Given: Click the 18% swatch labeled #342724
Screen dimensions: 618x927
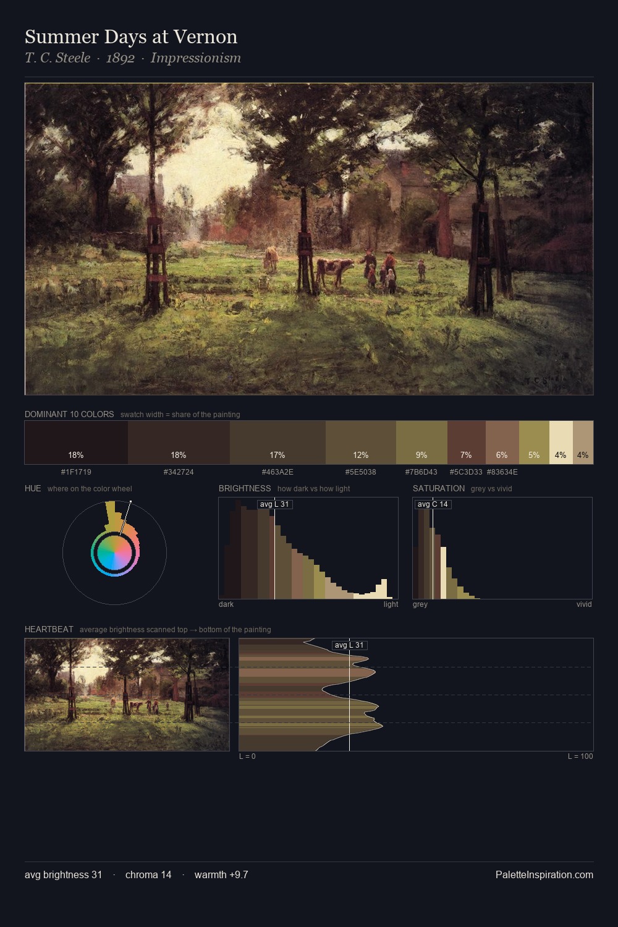Looking at the screenshot, I should 179,442.
